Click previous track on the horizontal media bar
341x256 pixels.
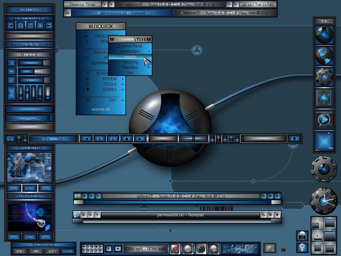(86, 139)
